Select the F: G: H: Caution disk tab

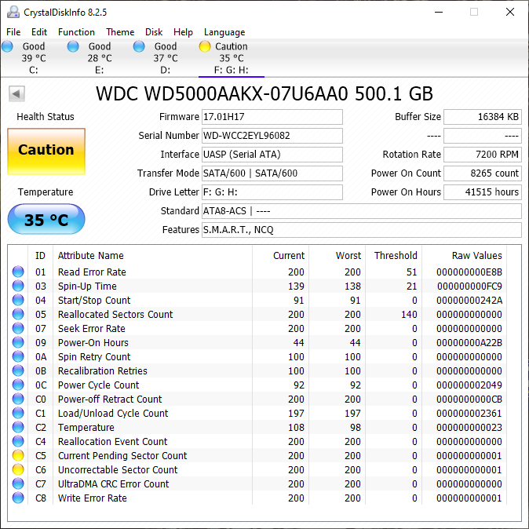pyautogui.click(x=232, y=58)
